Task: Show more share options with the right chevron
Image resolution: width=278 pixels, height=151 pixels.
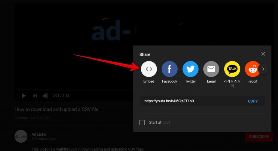Action: click(263, 69)
